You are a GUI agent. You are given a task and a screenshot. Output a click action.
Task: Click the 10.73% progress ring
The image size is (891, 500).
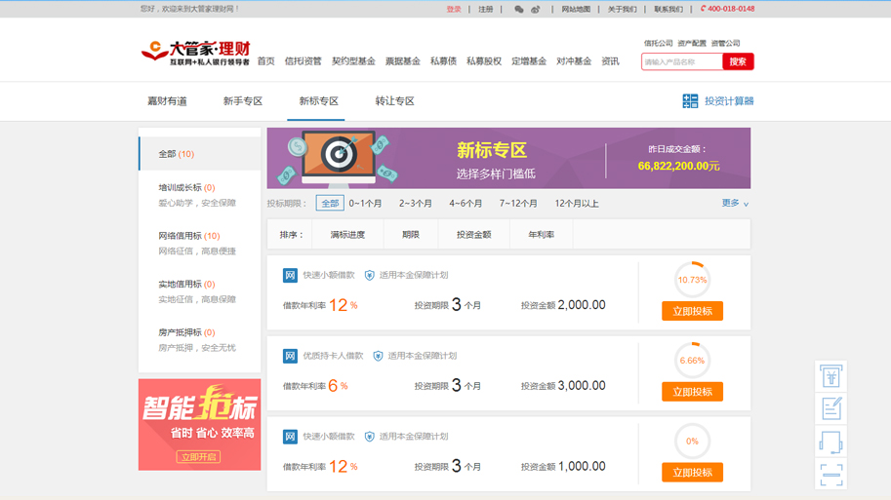pos(692,280)
